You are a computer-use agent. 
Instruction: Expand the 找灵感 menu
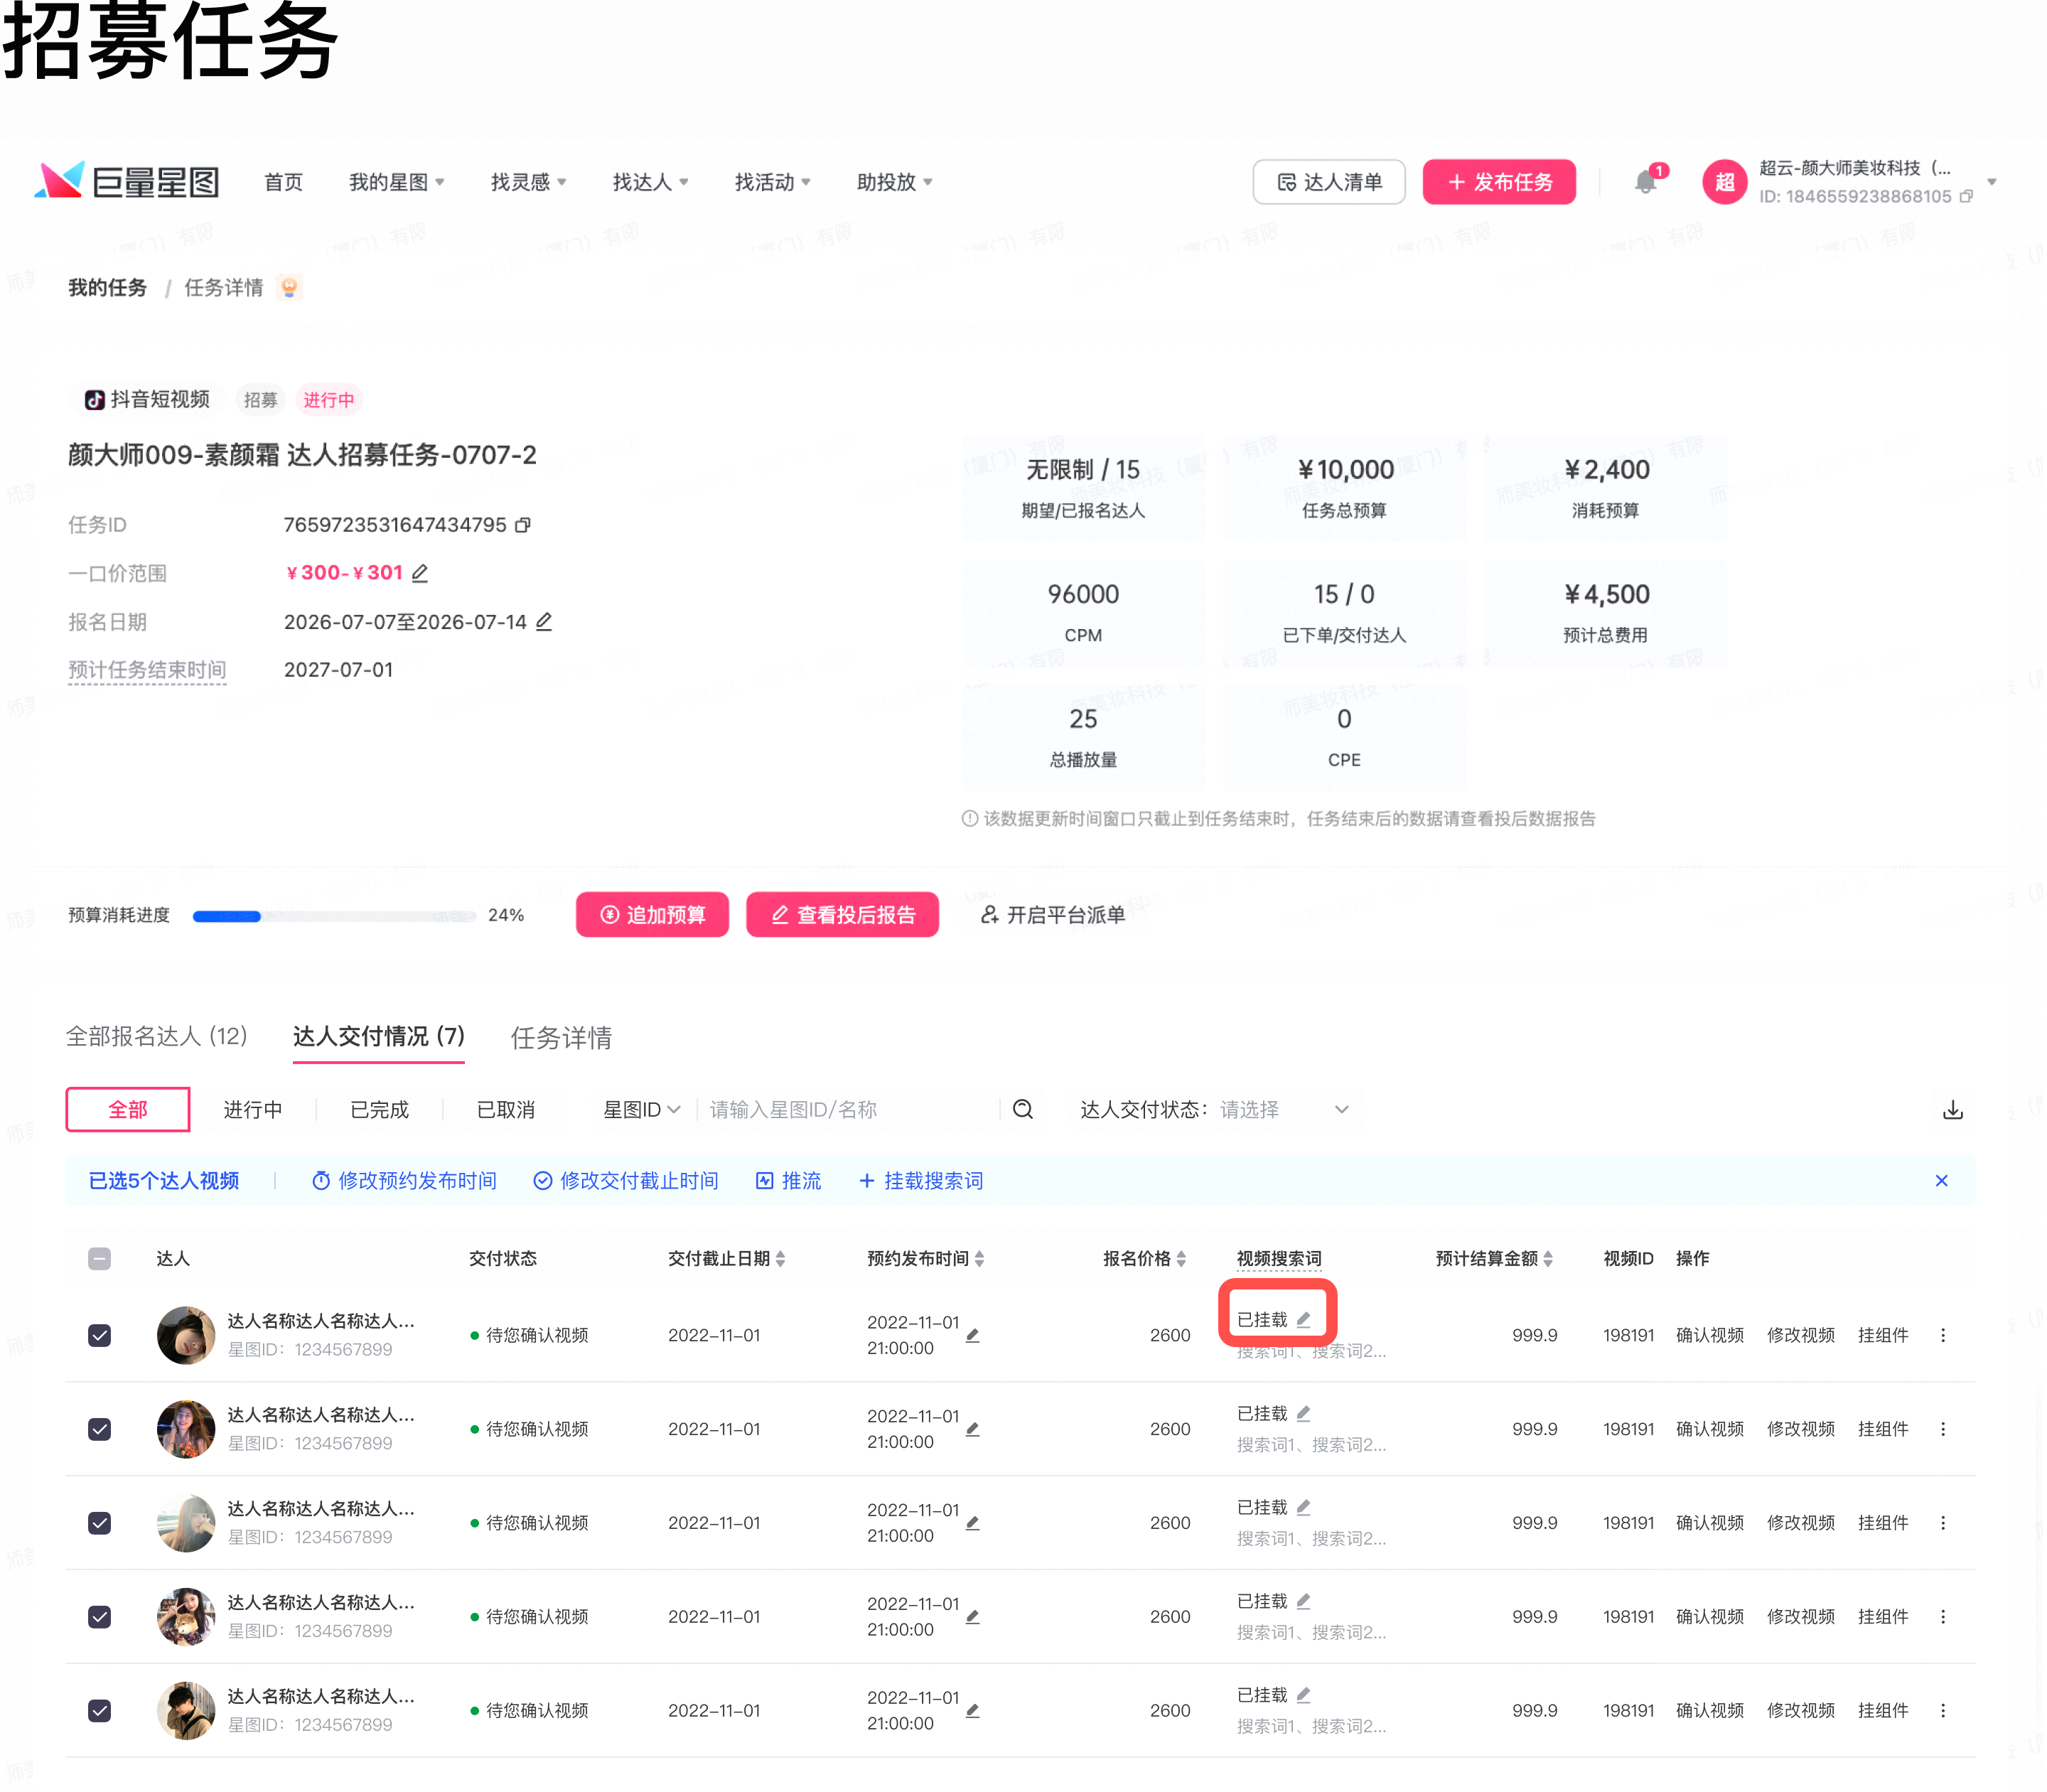pyautogui.click(x=528, y=182)
